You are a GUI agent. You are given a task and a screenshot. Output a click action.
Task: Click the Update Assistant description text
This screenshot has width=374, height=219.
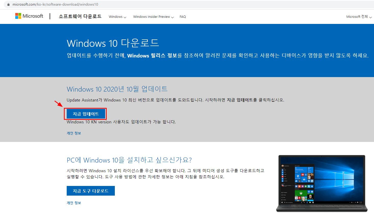(175, 100)
